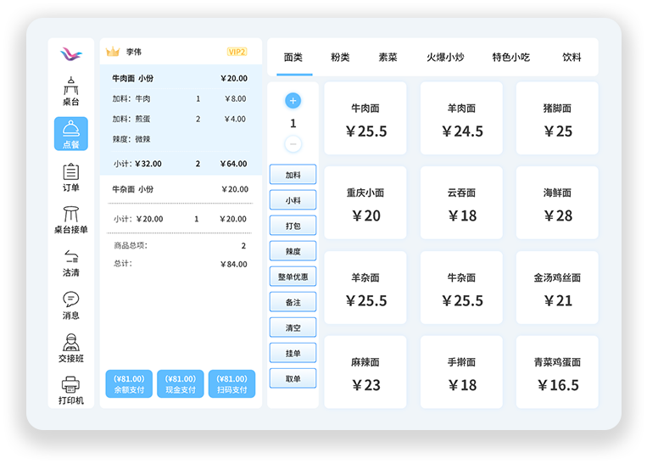Click the crown icon beside 李伟
The width and height of the screenshot is (647, 464).
(x=113, y=52)
